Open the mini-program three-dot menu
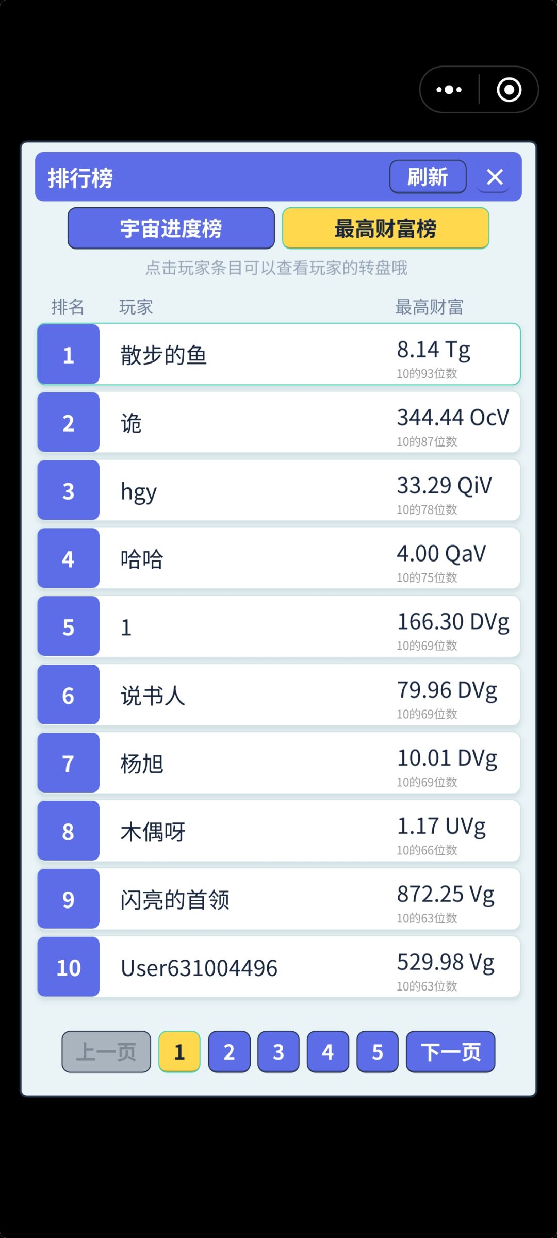This screenshot has height=1238, width=557. click(x=449, y=90)
